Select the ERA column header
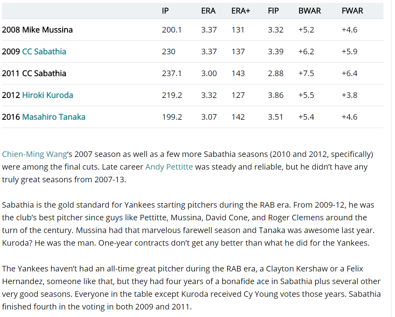The image size is (395, 317). point(208,11)
